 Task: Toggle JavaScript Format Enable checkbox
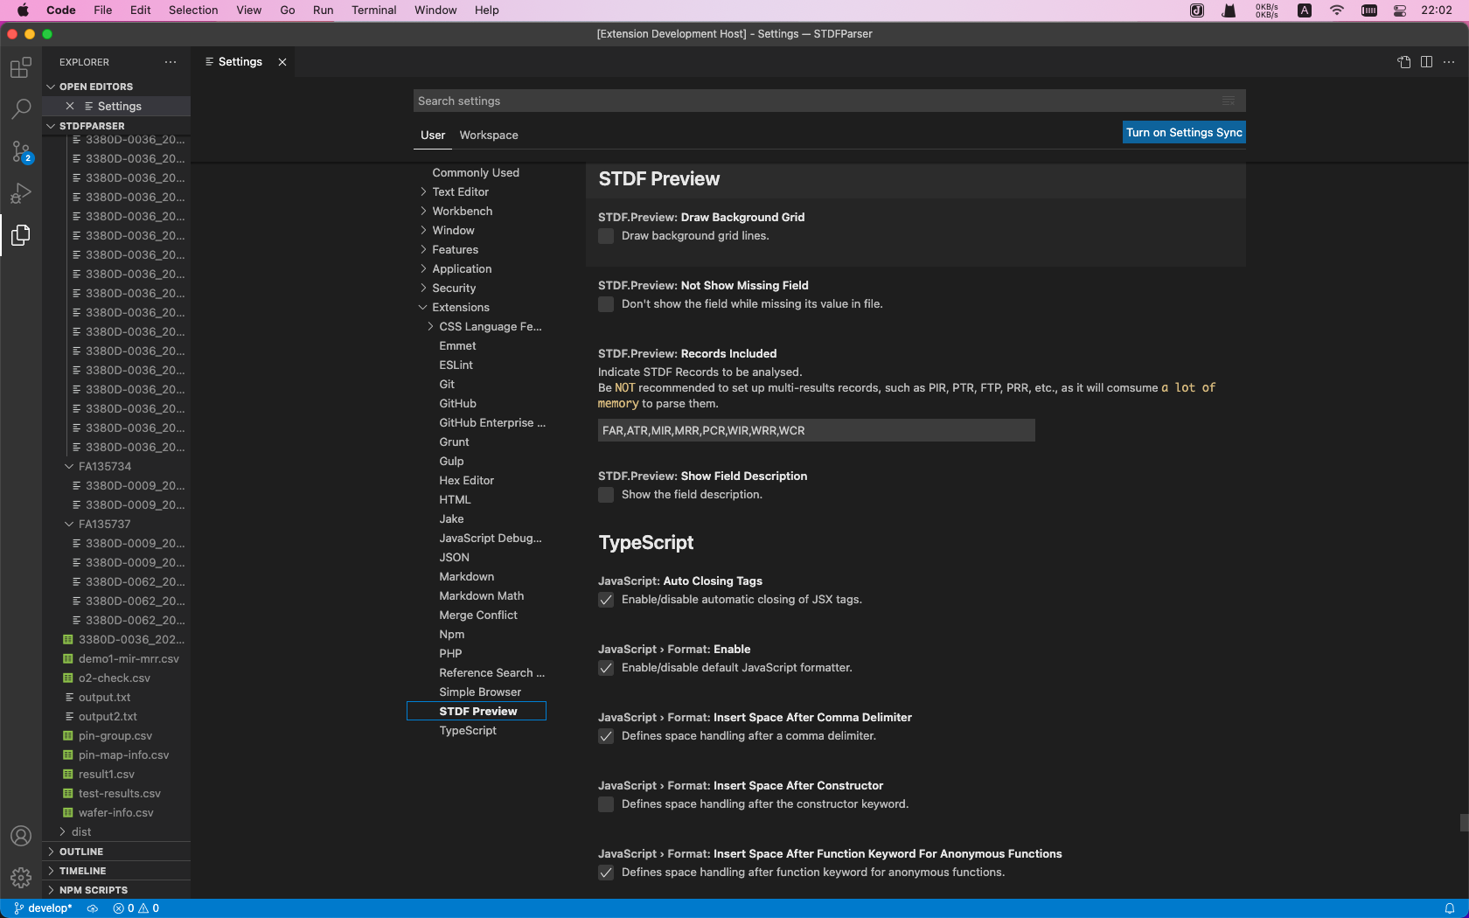(x=606, y=668)
